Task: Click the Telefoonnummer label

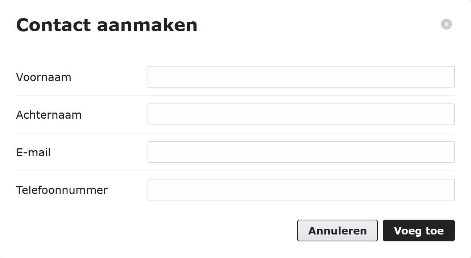Action: click(62, 190)
